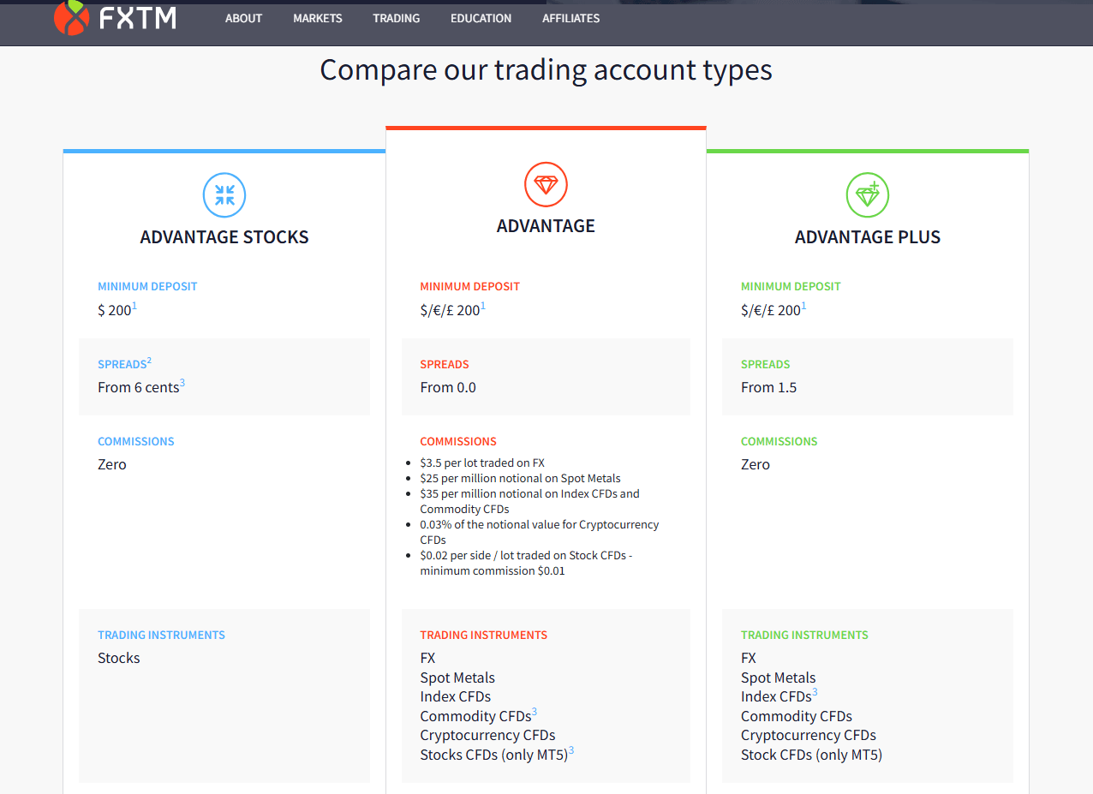Click '$3.5 per lot traded on FX'
The image size is (1093, 794).
click(x=482, y=463)
